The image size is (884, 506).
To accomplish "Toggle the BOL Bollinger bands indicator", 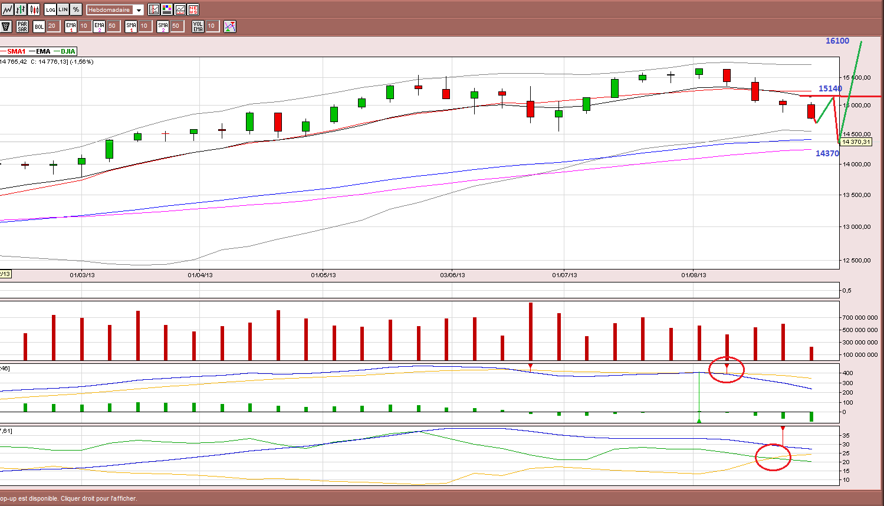I will (x=39, y=26).
